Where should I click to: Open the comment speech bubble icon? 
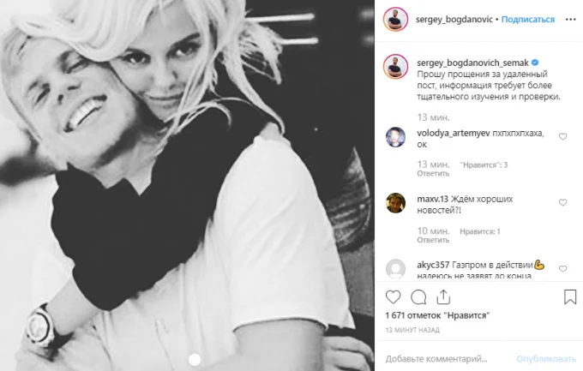point(418,297)
